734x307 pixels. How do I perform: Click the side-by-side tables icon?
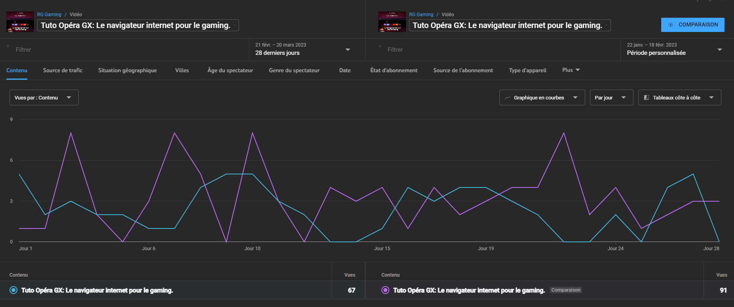(x=647, y=97)
